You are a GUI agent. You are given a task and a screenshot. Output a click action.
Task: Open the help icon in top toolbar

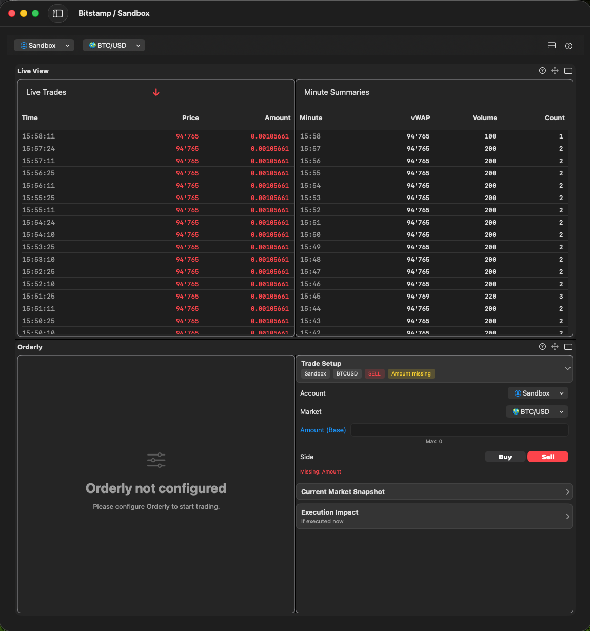tap(568, 46)
